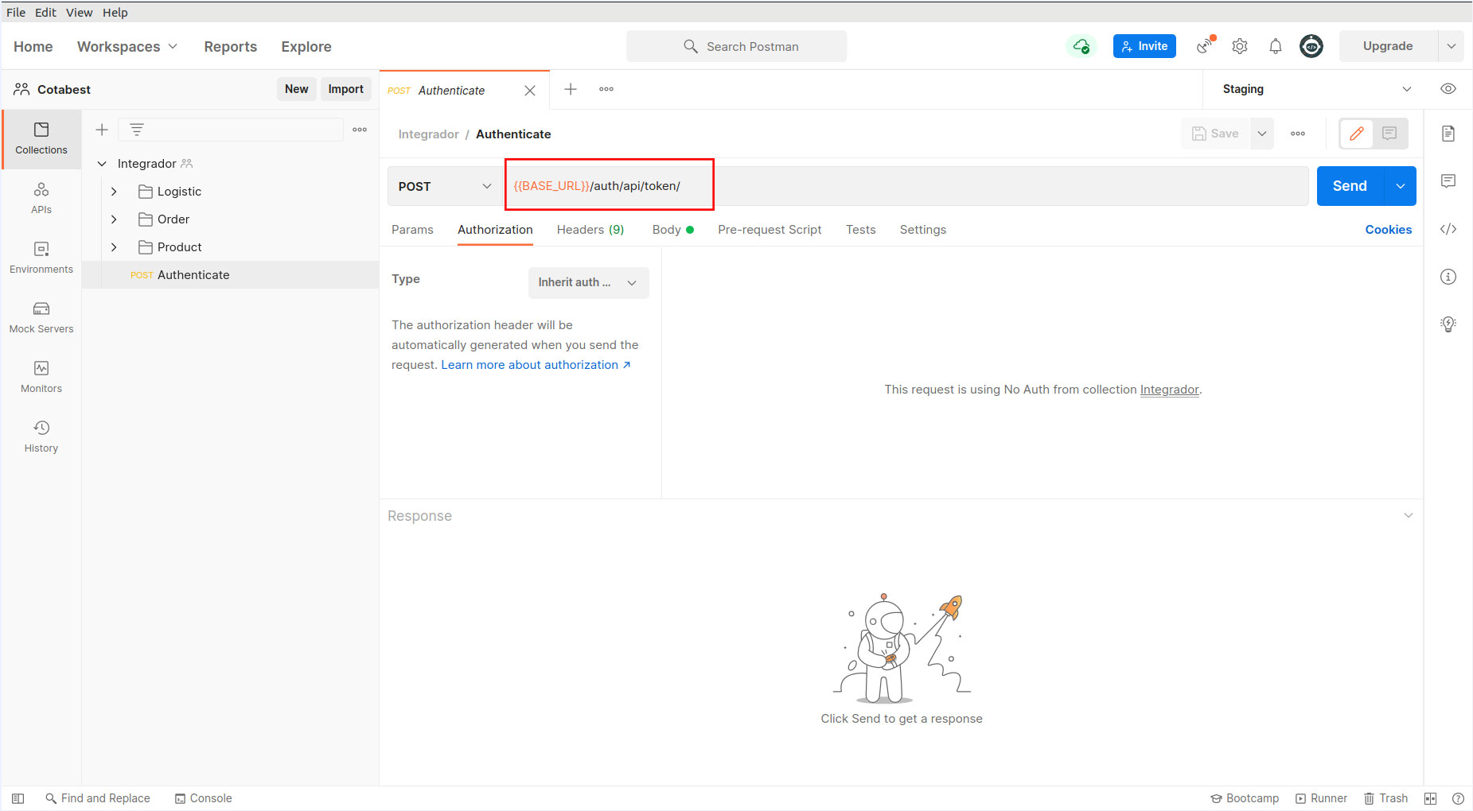Switch to comment mode icon
The image size is (1473, 811).
[x=1389, y=134]
